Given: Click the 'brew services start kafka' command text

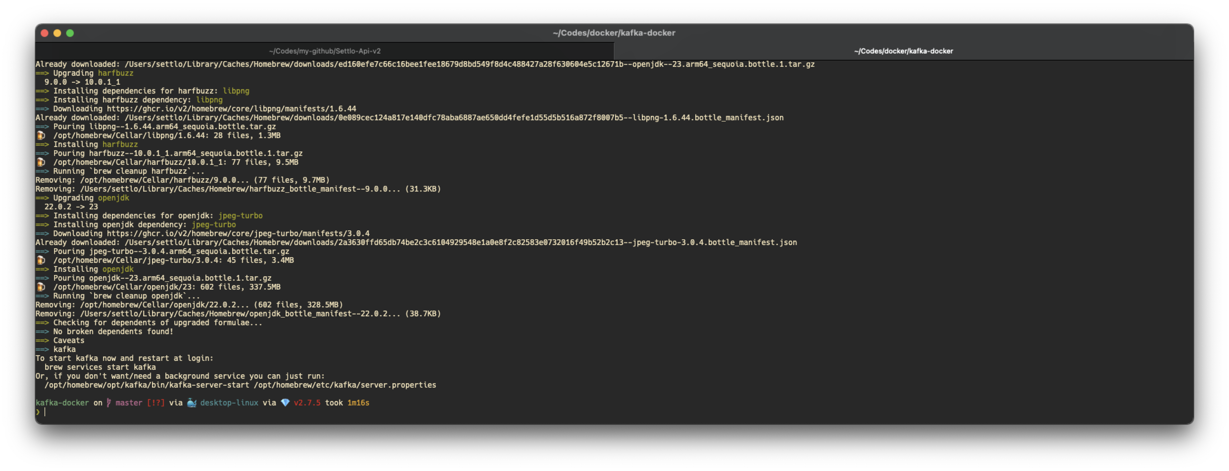Looking at the screenshot, I should pos(100,367).
